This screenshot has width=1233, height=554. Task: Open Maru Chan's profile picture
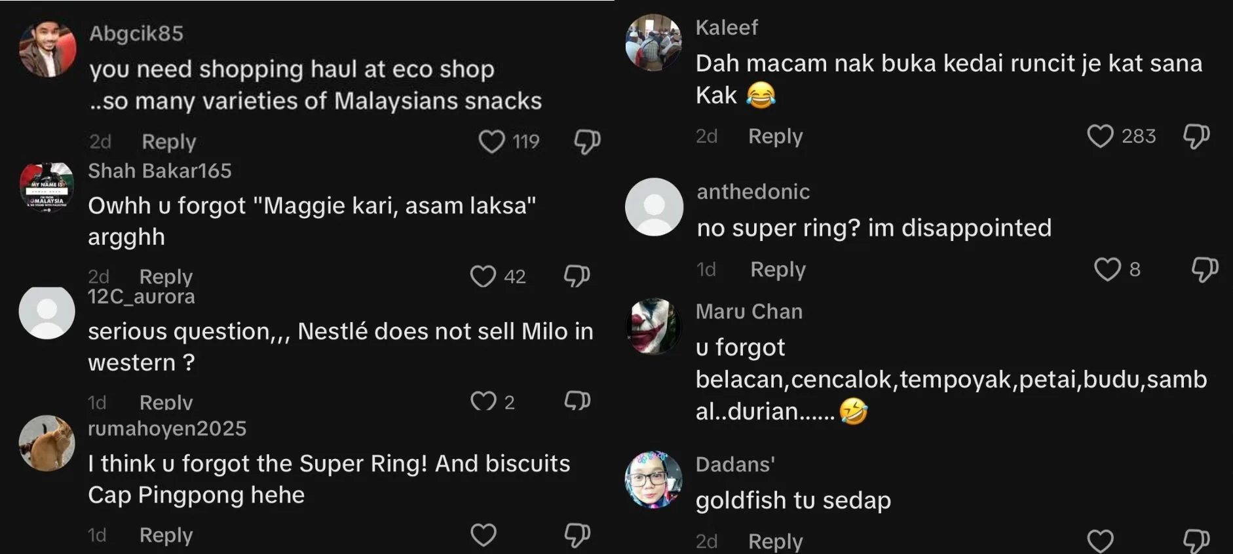pos(653,326)
